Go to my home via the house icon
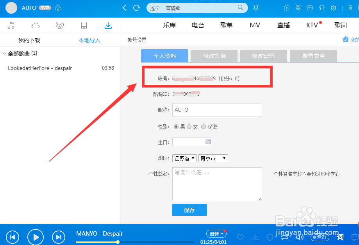Screen dimensions: 359x245 345,39
